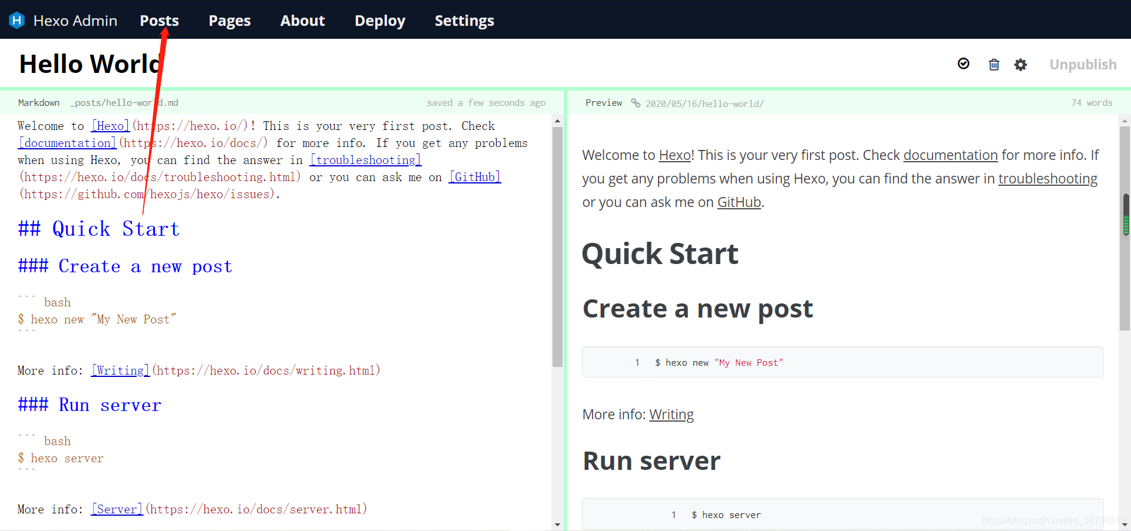The width and height of the screenshot is (1131, 531).
Task: Delete the post with the trash icon
Action: coord(994,64)
